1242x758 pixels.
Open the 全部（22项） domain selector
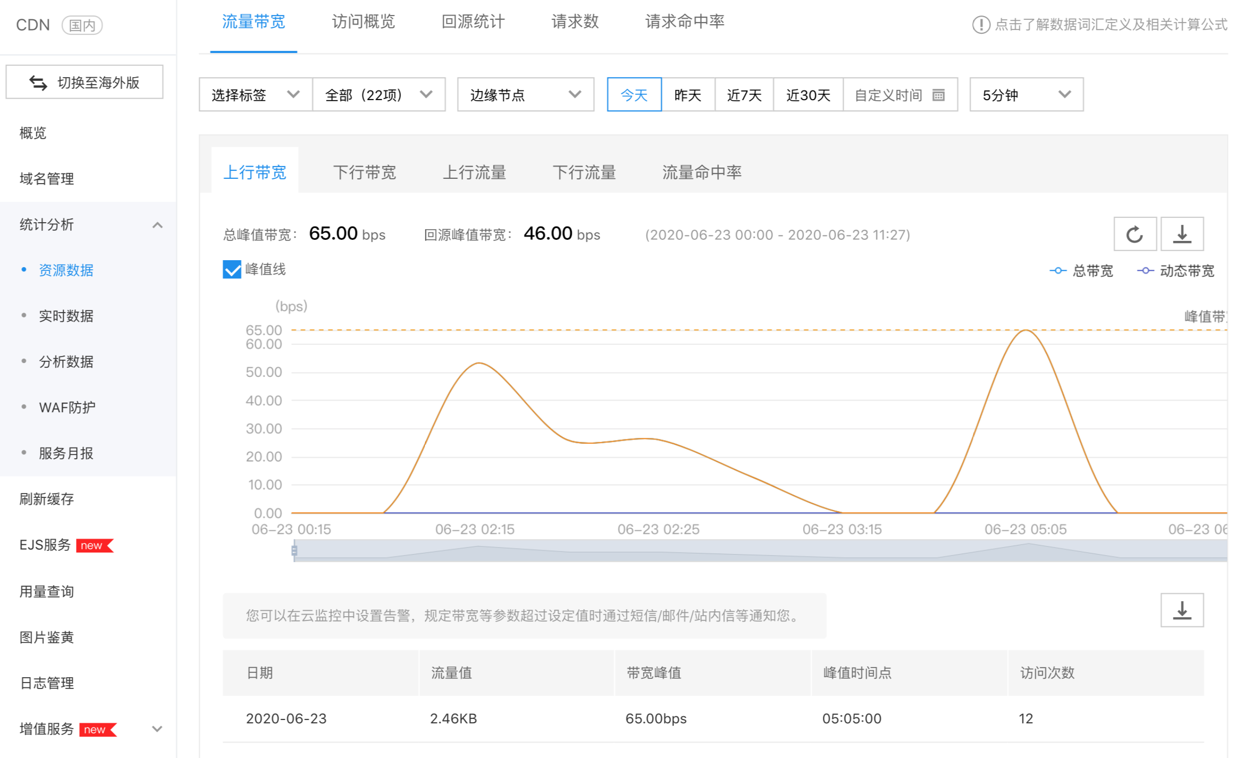378,95
